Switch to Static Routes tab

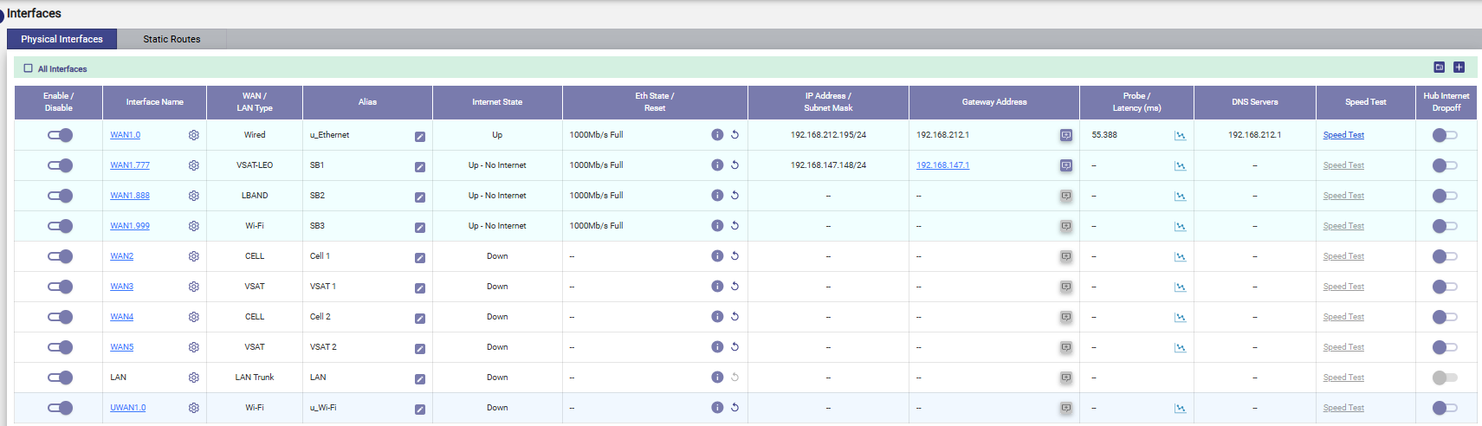[x=171, y=39]
